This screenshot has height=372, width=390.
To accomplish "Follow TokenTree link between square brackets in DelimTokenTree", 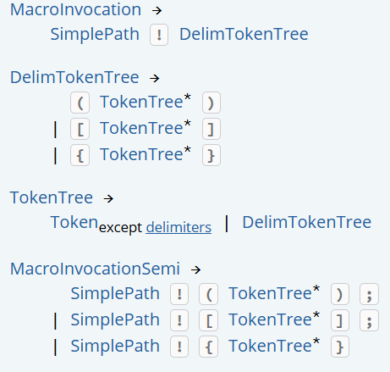I will click(x=141, y=128).
